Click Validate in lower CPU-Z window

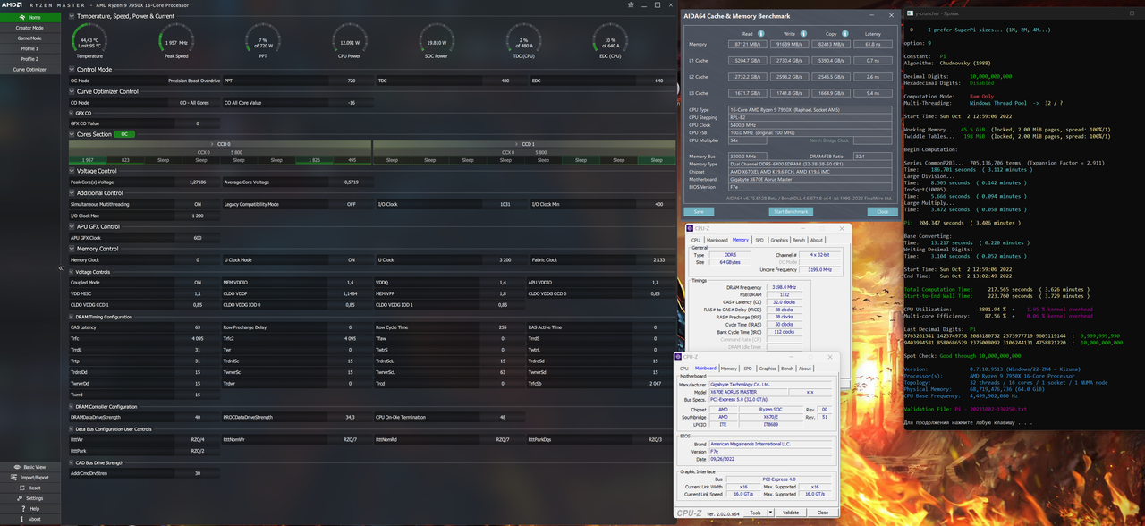791,513
